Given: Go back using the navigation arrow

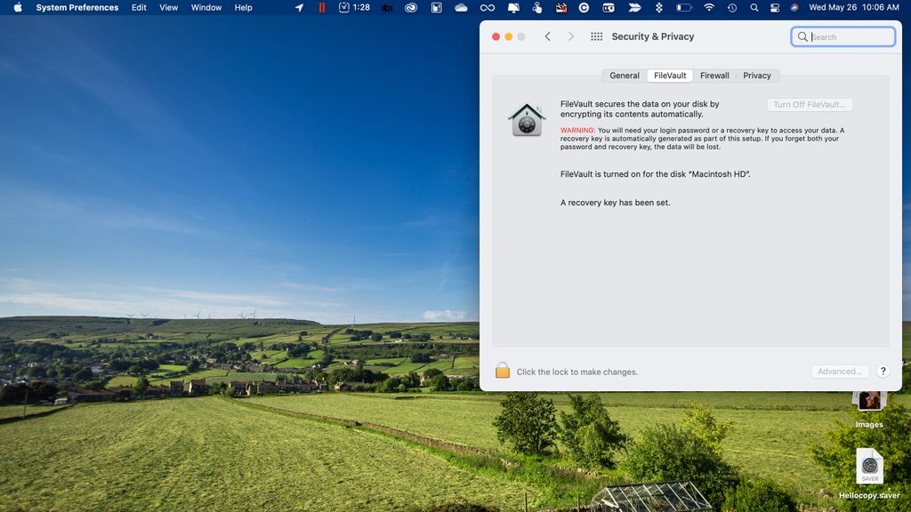Looking at the screenshot, I should point(547,36).
